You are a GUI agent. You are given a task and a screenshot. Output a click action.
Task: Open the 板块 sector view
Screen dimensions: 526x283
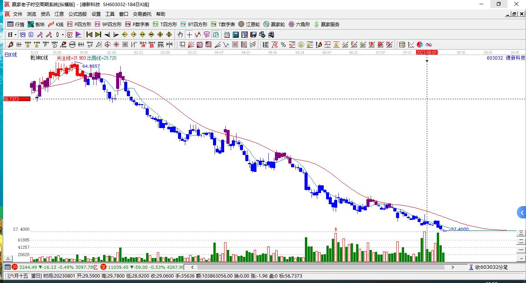(x=36, y=24)
